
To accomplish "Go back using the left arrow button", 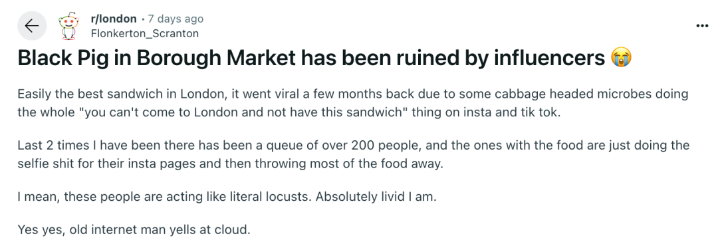I will click(32, 26).
